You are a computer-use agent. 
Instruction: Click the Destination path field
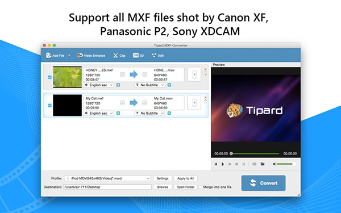coord(107,187)
